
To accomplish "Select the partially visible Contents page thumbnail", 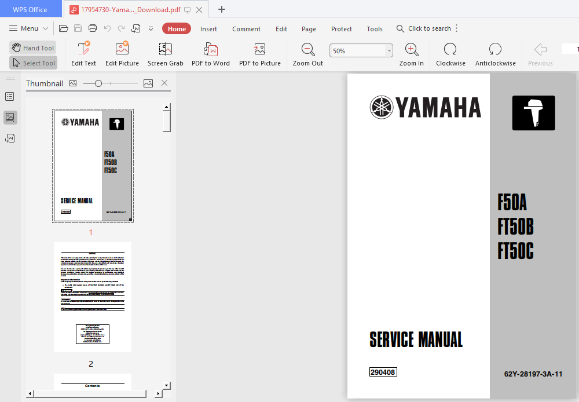I will click(x=93, y=381).
